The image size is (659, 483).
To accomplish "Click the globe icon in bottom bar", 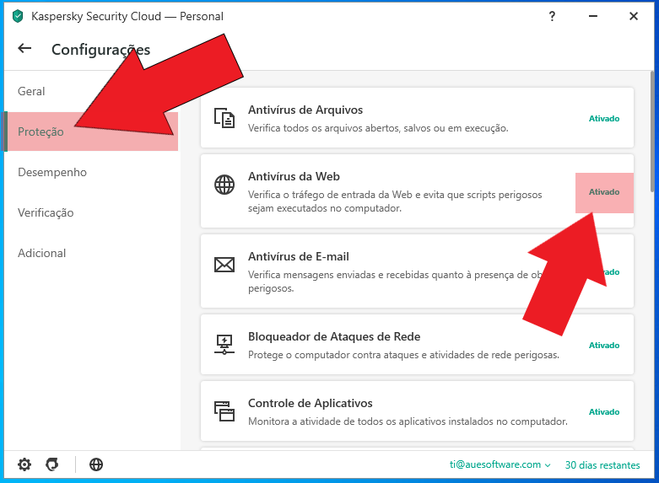I will click(x=96, y=464).
